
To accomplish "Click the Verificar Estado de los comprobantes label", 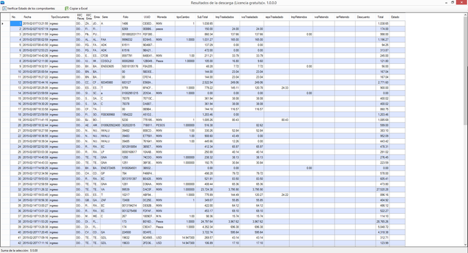I will click(31, 9).
